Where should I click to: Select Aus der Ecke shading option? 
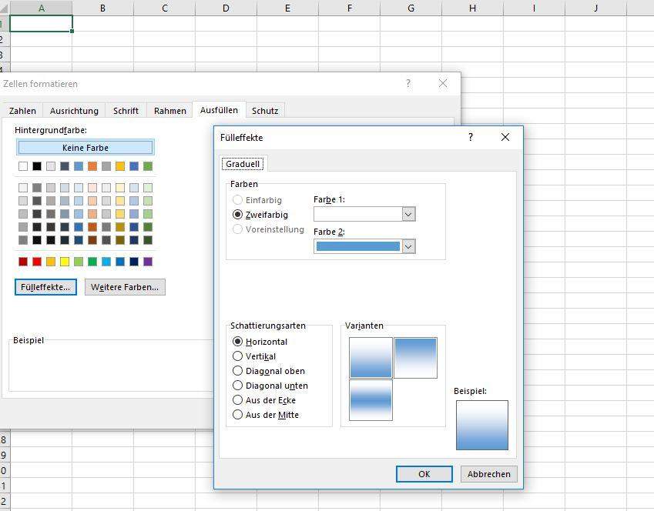[238, 400]
